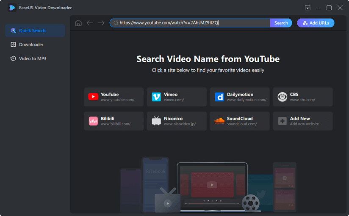Viewport: 349px width, 216px height.
Task: Click the Dailymotion logo icon
Action: click(219, 97)
